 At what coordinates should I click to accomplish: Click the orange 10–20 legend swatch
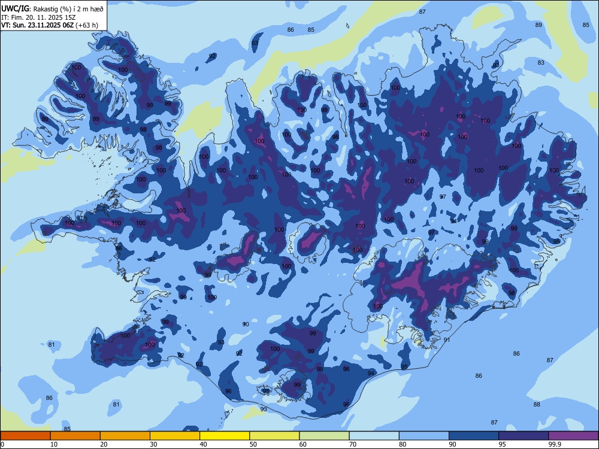coord(75,436)
